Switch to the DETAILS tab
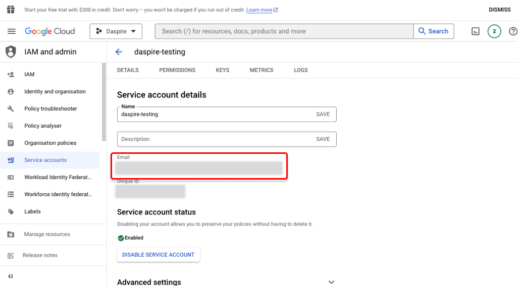518x286 pixels. click(x=128, y=70)
